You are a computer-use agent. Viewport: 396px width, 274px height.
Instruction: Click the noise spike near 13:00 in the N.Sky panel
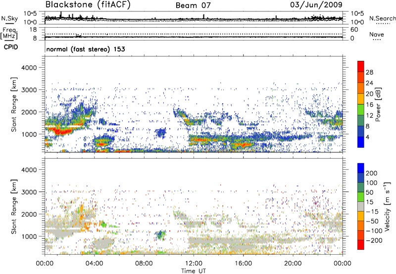[x=203, y=16]
